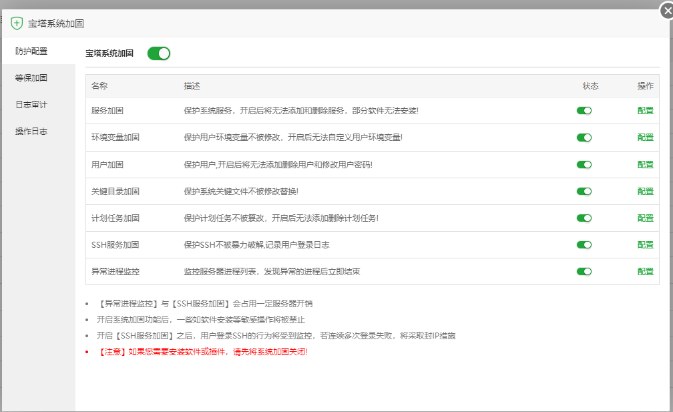Image resolution: width=673 pixels, height=412 pixels.
Task: Click the 操作 column header
Action: (x=645, y=86)
